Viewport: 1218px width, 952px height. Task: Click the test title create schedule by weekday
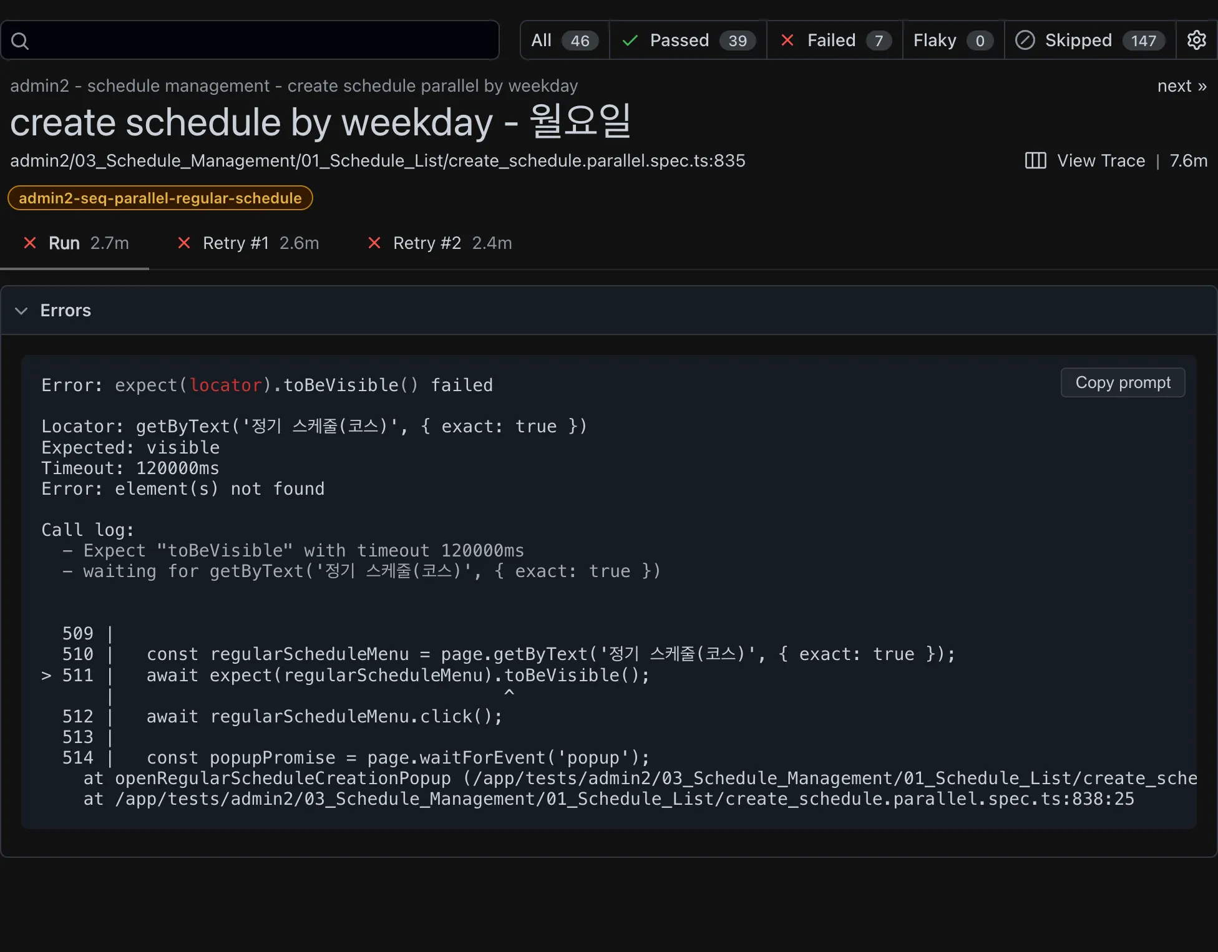[x=321, y=122]
